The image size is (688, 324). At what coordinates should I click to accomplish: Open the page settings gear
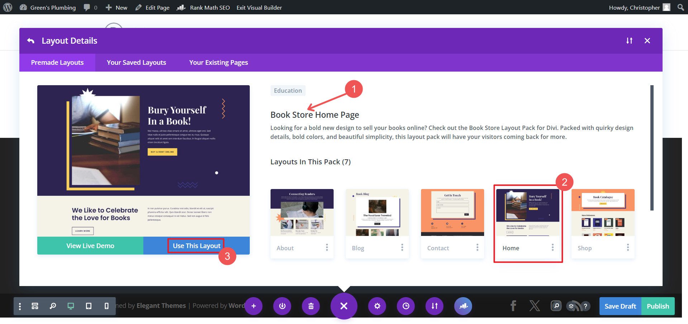[x=377, y=306]
